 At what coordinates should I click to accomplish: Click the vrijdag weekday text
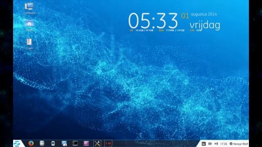[205, 25]
